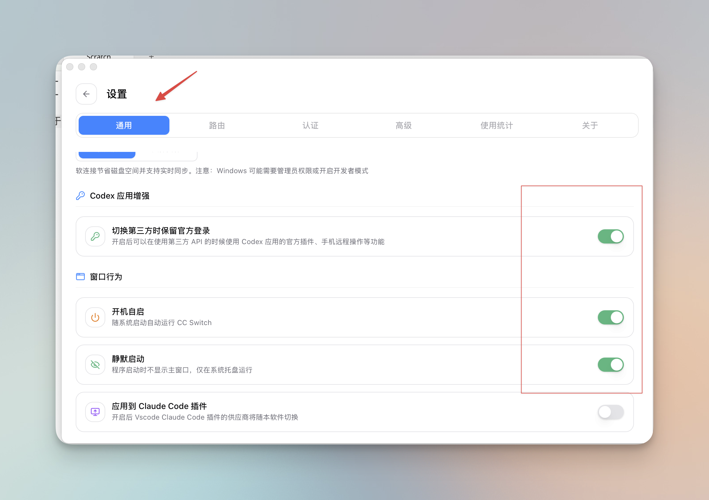Open the 高级 settings tab
The image size is (709, 500).
404,125
